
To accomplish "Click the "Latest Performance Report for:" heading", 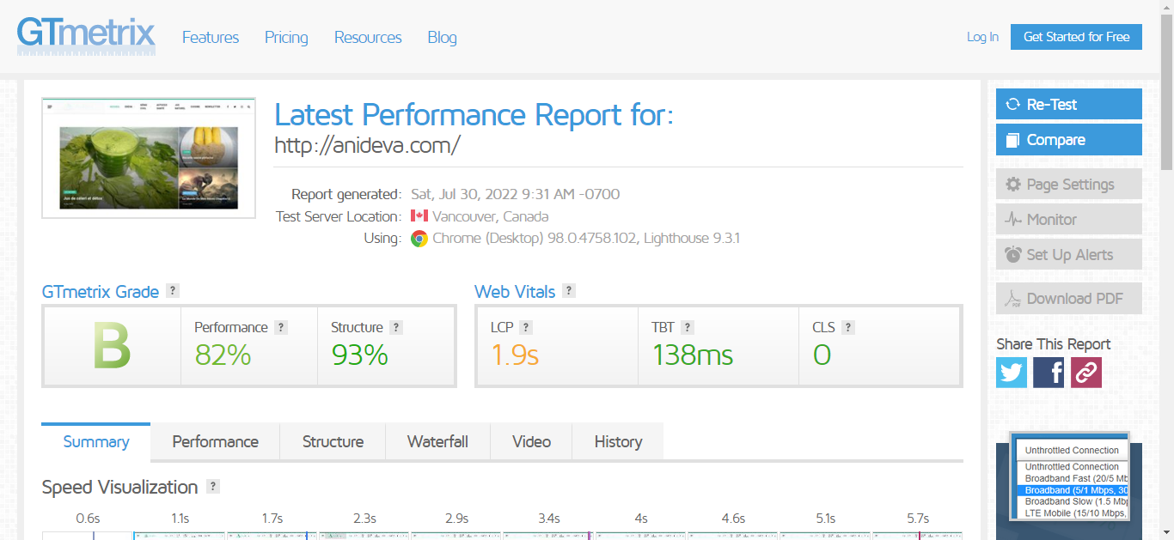I will 474,114.
